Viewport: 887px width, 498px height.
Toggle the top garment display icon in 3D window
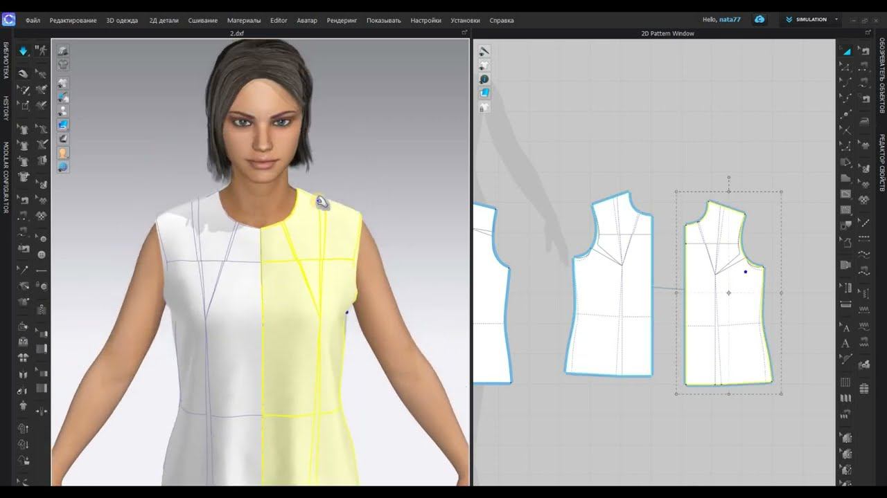(63, 50)
